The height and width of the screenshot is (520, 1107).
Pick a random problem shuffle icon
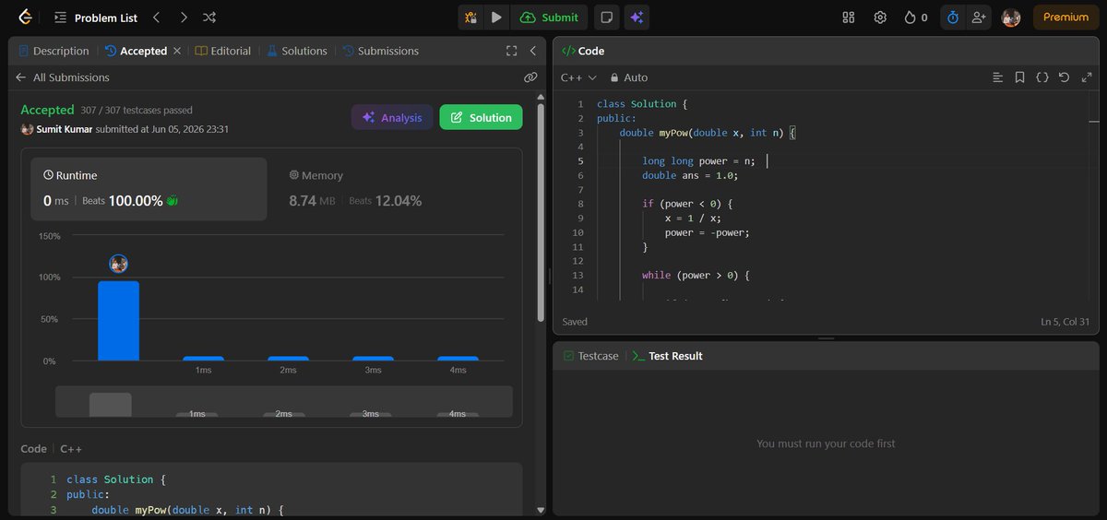click(209, 17)
